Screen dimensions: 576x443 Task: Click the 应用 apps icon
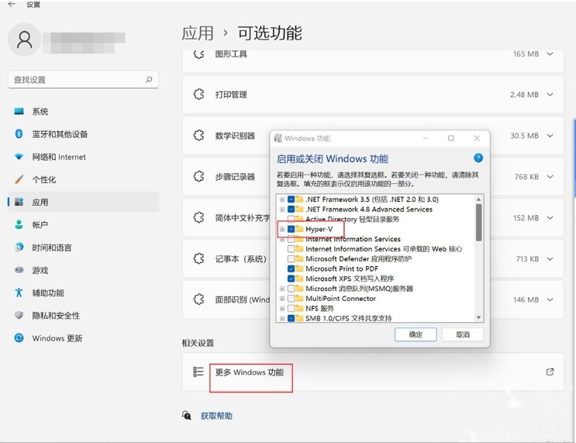(19, 202)
